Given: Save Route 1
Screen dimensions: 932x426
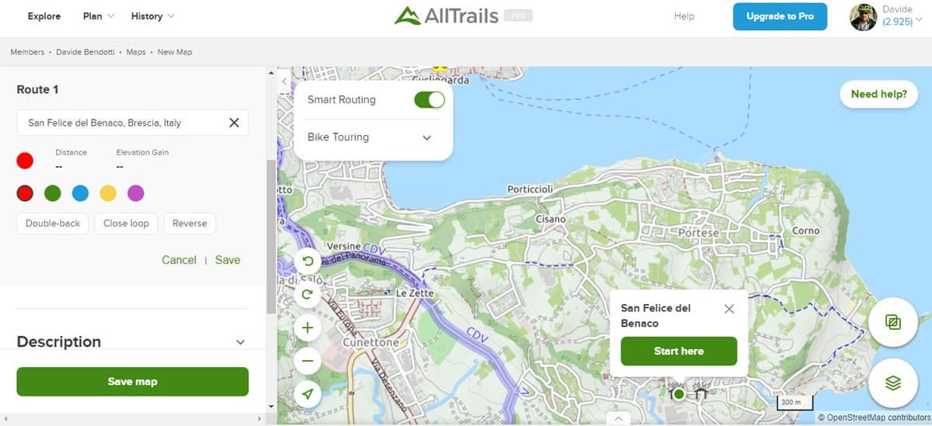Looking at the screenshot, I should click(228, 260).
